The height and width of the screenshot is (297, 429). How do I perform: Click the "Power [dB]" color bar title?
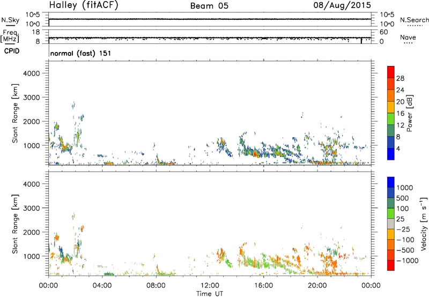(x=410, y=113)
